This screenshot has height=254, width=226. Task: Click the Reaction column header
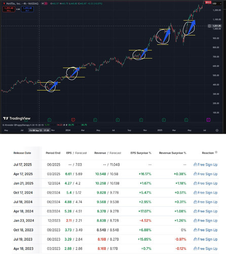(208, 153)
